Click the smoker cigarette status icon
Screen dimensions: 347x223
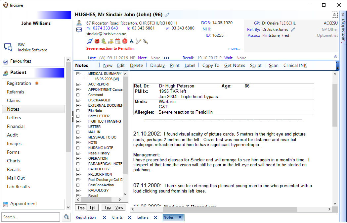point(139,41)
